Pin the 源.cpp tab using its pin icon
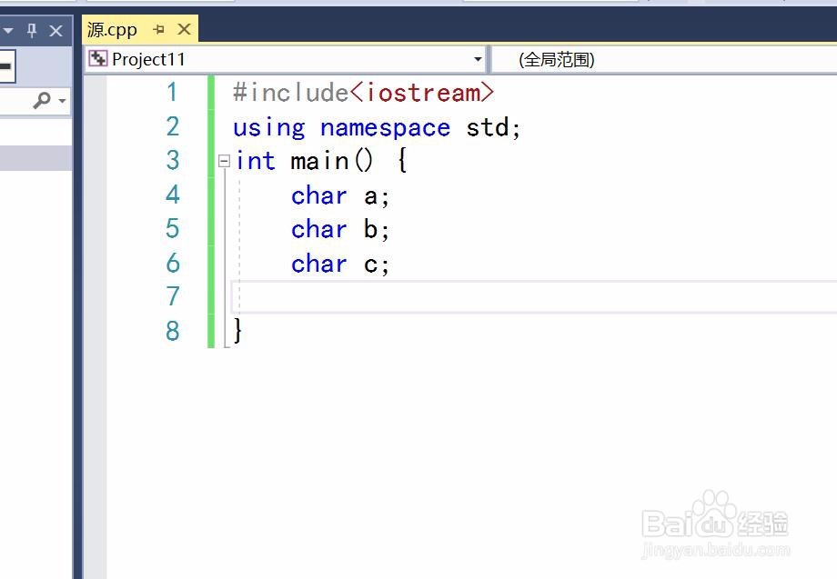Image resolution: width=837 pixels, height=579 pixels. click(159, 28)
